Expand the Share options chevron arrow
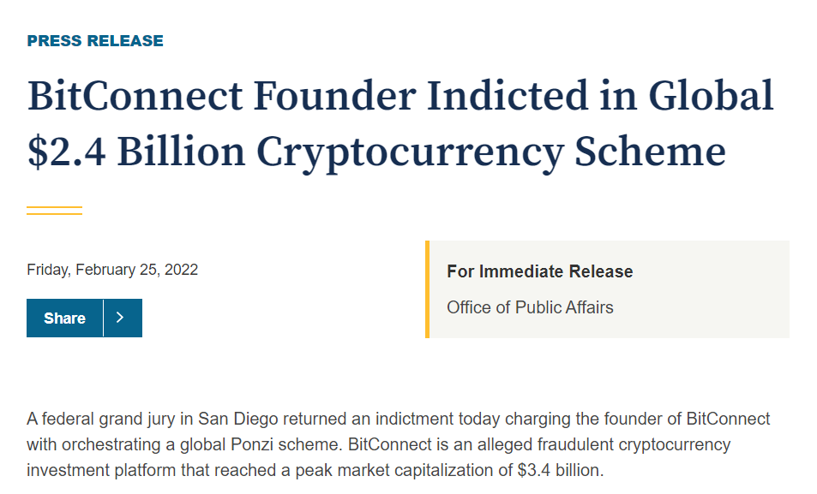Screen dimensions: 817x494 click(x=123, y=318)
